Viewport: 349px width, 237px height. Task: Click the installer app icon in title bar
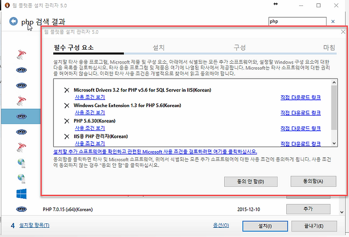[7, 5]
